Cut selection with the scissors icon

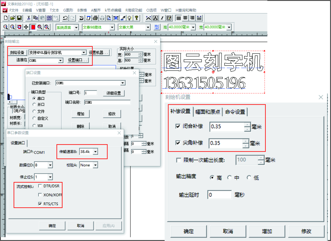[29, 18]
